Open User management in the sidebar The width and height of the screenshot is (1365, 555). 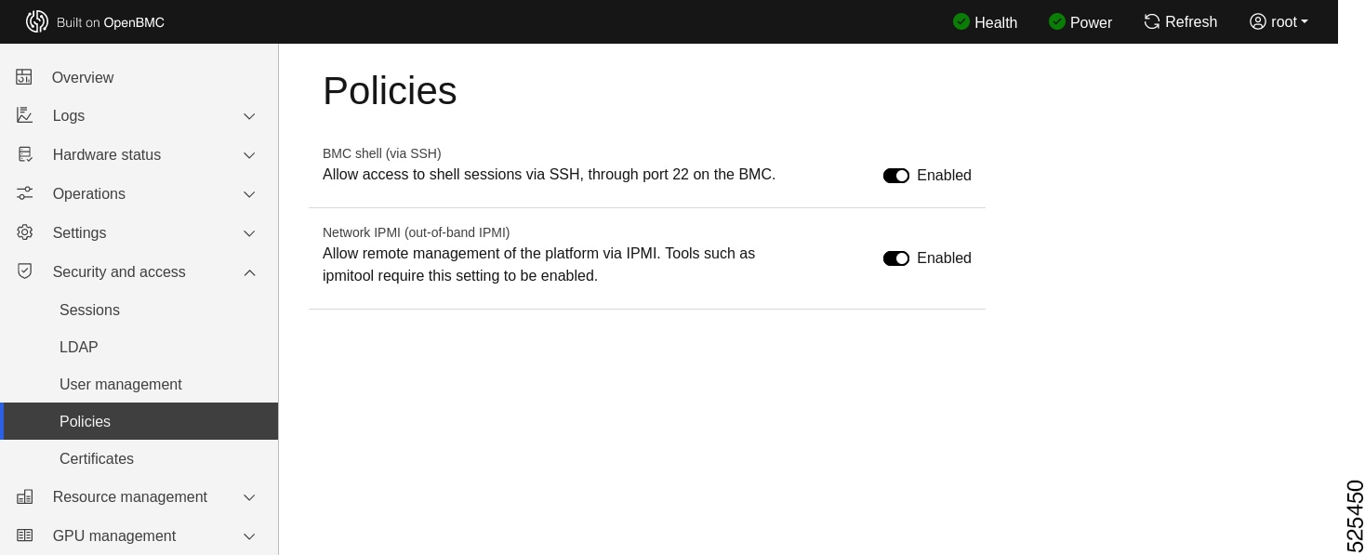click(121, 384)
